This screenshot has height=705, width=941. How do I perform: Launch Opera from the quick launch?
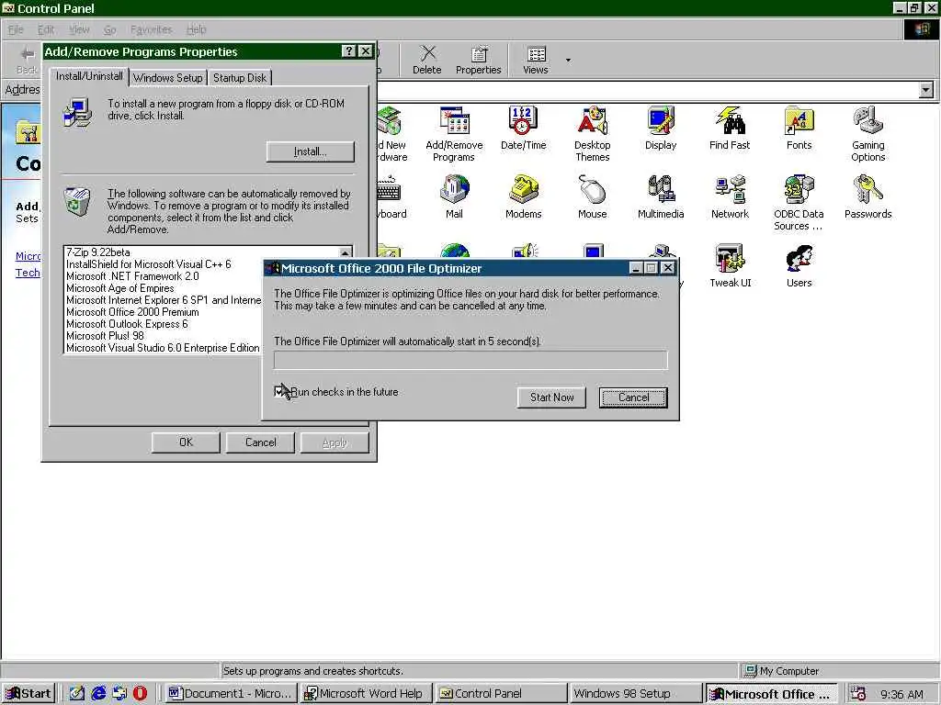(140, 694)
